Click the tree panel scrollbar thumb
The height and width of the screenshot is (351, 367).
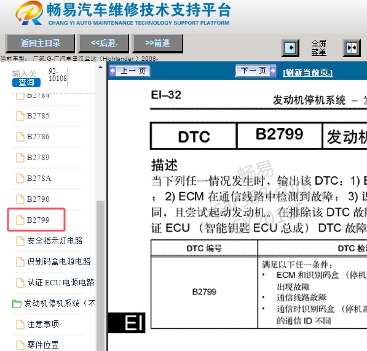[x=100, y=276]
